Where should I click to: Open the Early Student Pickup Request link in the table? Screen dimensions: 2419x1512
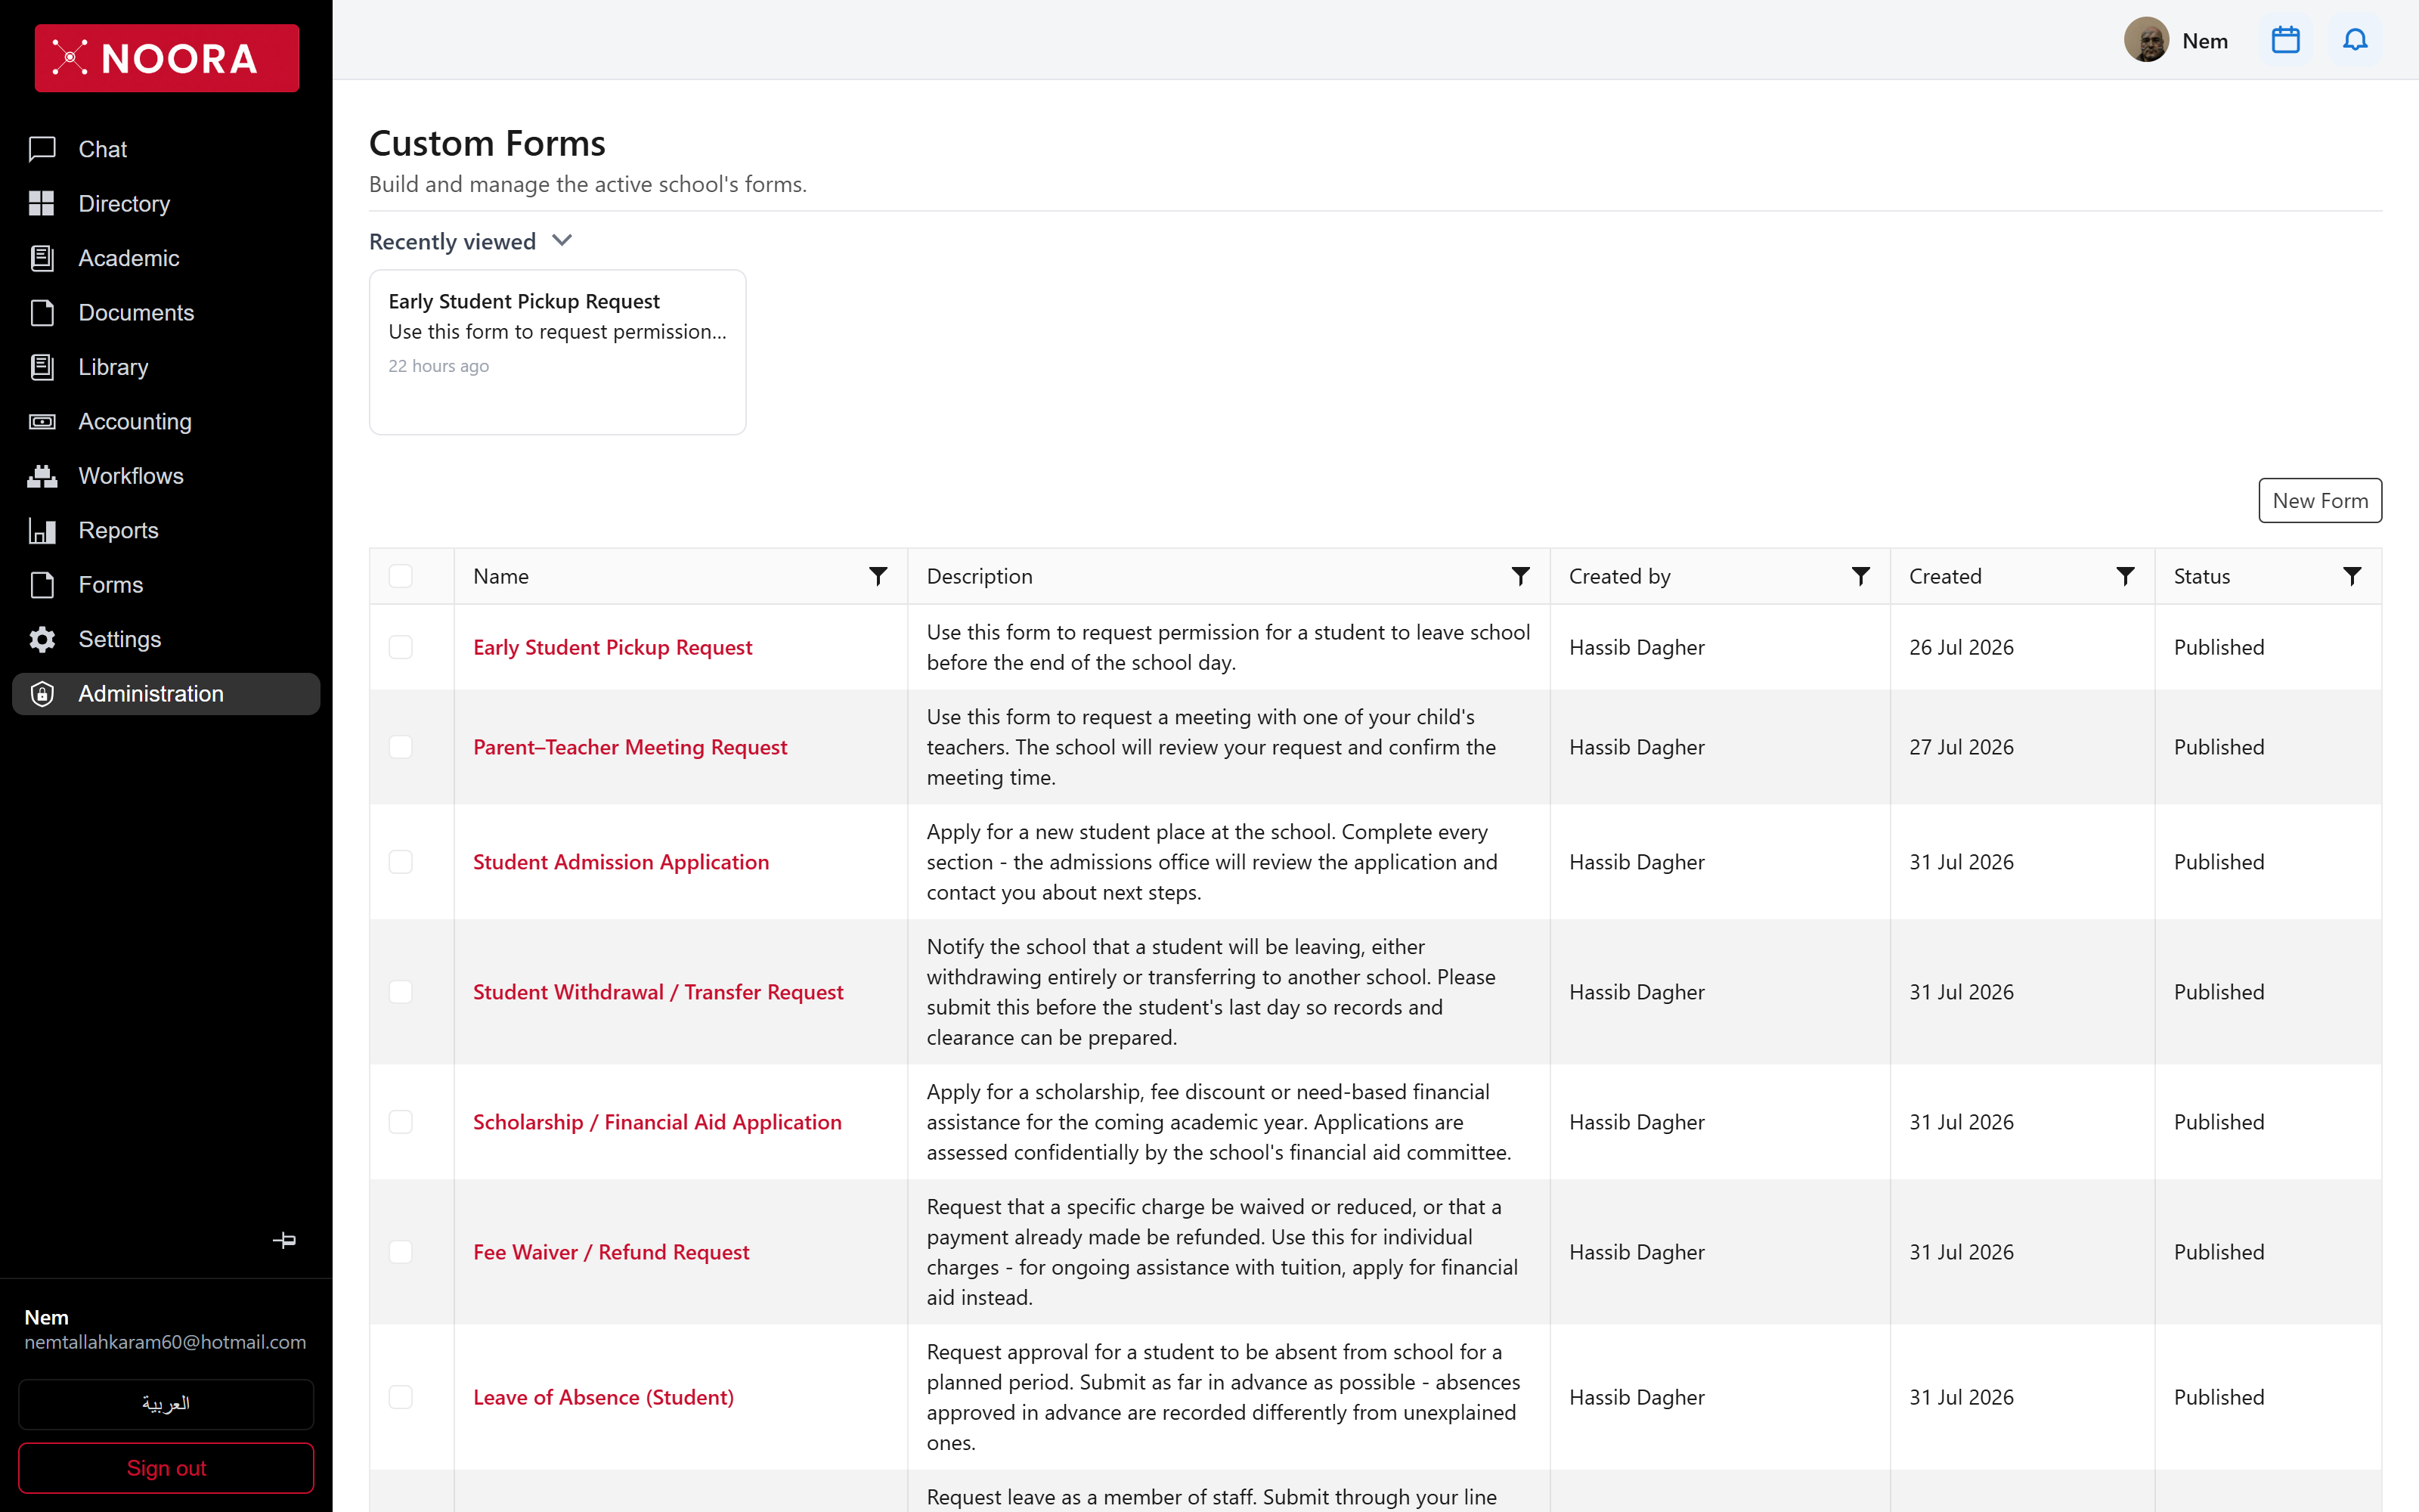click(x=613, y=647)
